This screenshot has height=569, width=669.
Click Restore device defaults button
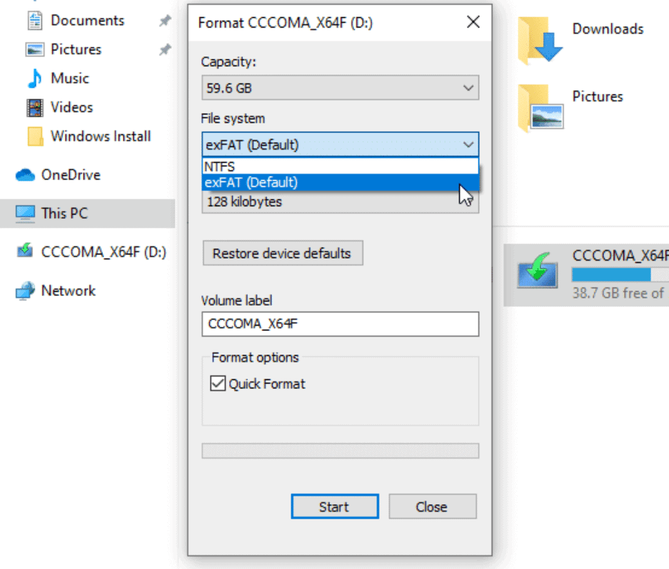click(282, 253)
